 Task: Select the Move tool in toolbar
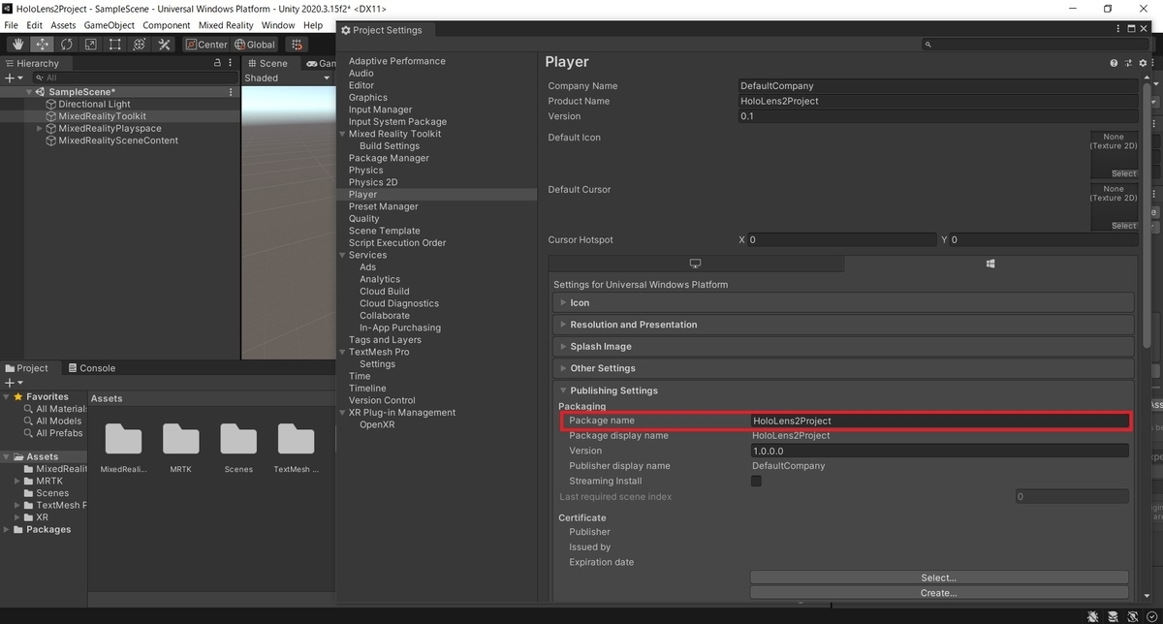click(42, 44)
